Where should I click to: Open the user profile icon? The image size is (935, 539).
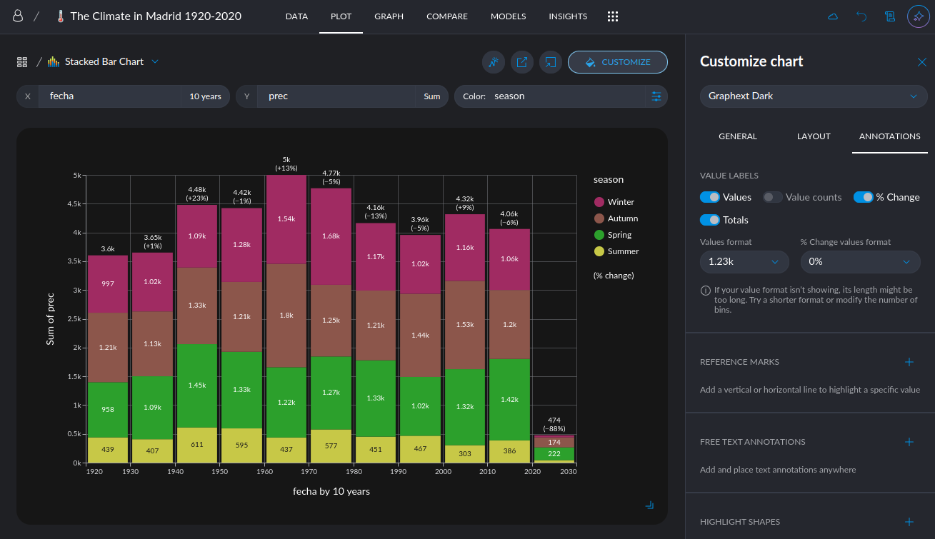[19, 16]
